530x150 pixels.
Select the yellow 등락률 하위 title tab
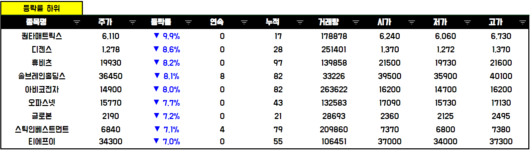(x=41, y=8)
